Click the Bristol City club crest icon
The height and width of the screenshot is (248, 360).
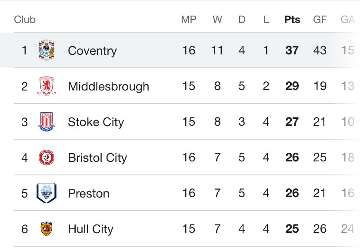coord(47,158)
